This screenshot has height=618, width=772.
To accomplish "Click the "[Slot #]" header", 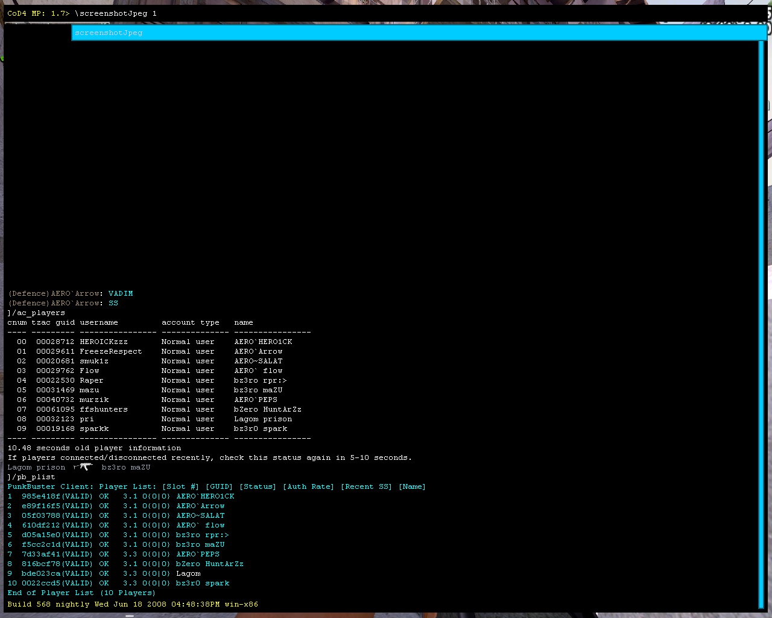I will [x=180, y=486].
